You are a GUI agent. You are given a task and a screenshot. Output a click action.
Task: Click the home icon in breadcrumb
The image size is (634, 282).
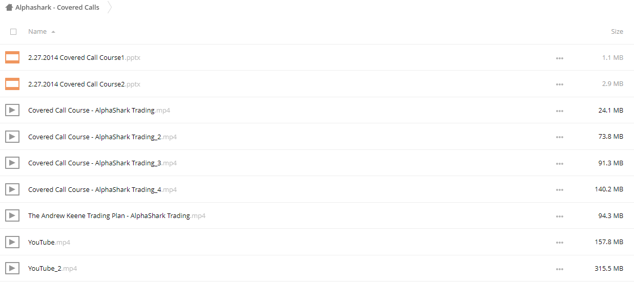9,8
